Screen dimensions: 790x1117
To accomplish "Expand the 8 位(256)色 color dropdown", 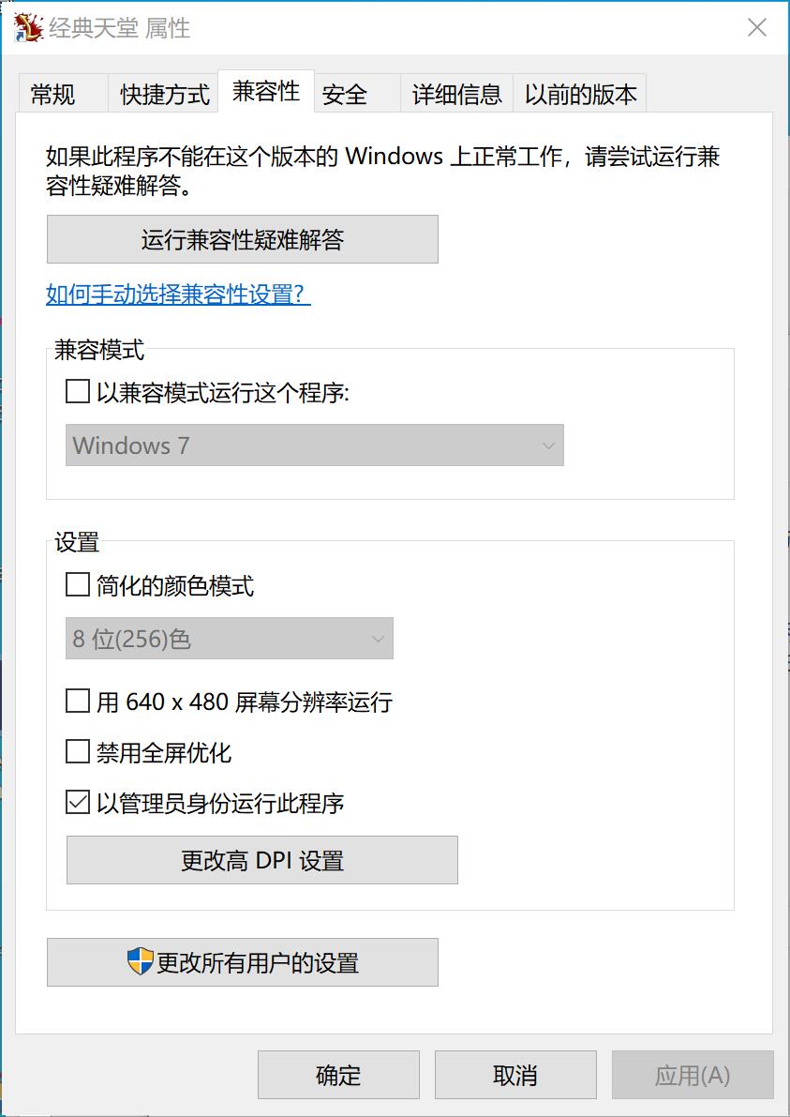I will click(x=230, y=639).
